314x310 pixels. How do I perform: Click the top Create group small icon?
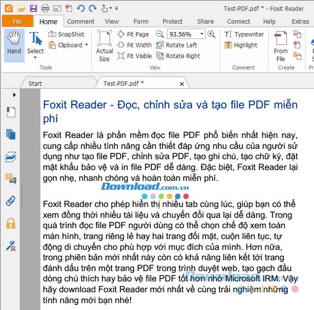[297, 34]
